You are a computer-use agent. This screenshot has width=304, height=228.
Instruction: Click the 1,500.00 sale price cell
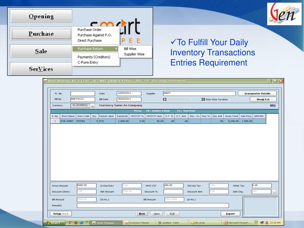pos(246,121)
